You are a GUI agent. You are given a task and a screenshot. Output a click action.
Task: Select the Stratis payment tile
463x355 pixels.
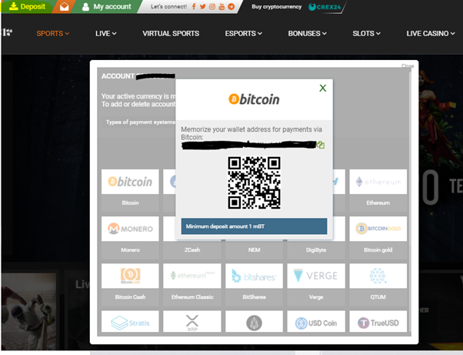pyautogui.click(x=130, y=321)
